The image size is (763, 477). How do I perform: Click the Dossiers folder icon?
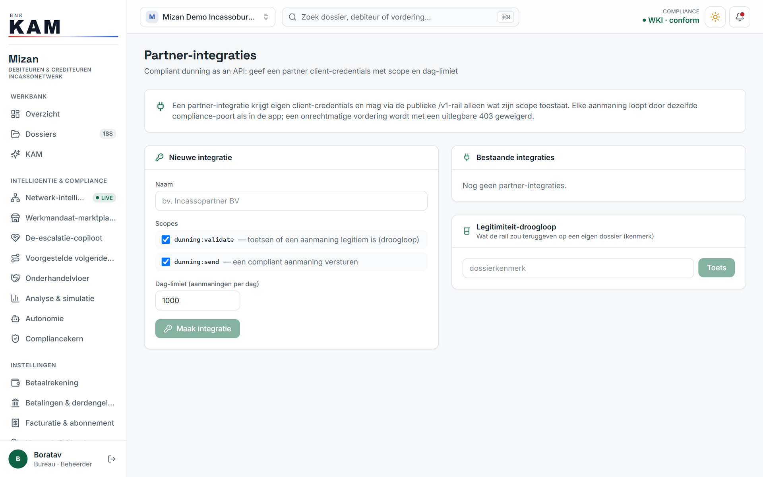click(x=15, y=134)
